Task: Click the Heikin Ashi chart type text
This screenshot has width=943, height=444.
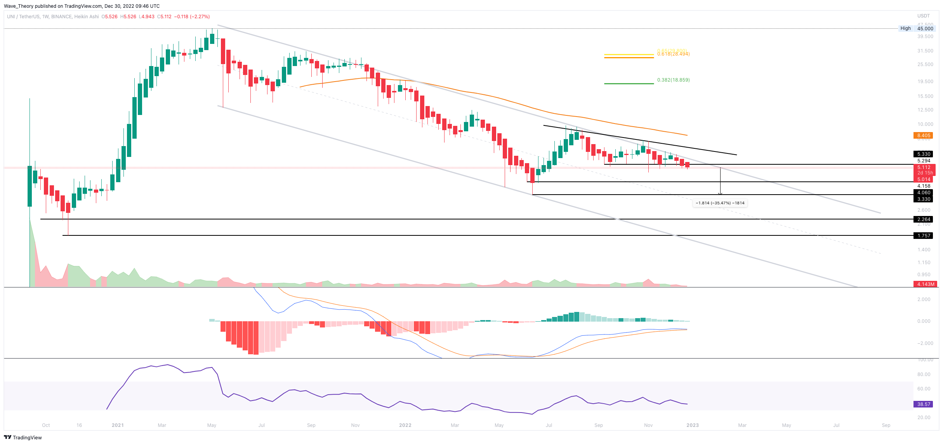Action: (86, 17)
